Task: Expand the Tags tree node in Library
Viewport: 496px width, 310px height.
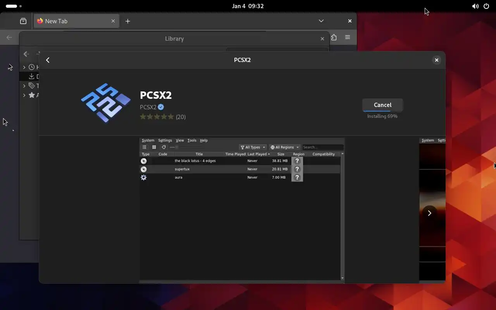Action: 24,86
